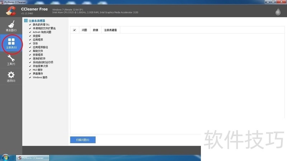Toggle the Windows 服务 checkbox
Image resolution: width=287 pixels, height=161 pixels.
[30, 77]
